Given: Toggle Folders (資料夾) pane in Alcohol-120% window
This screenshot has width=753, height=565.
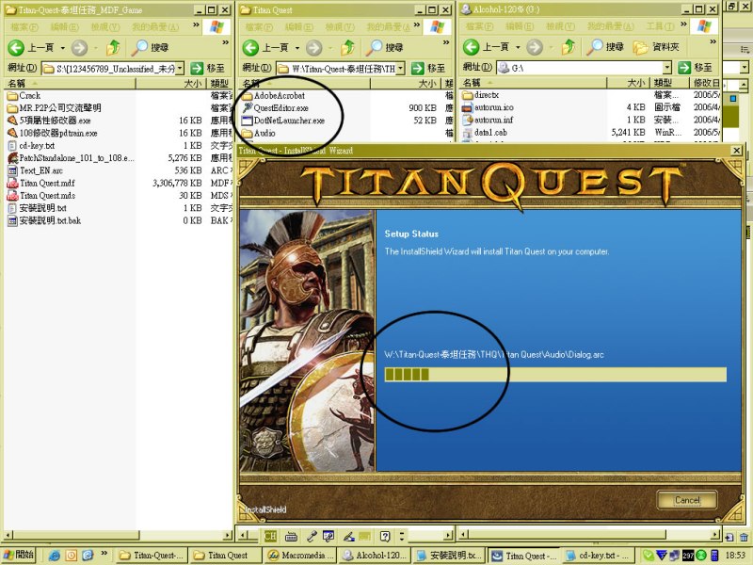Looking at the screenshot, I should [656, 46].
